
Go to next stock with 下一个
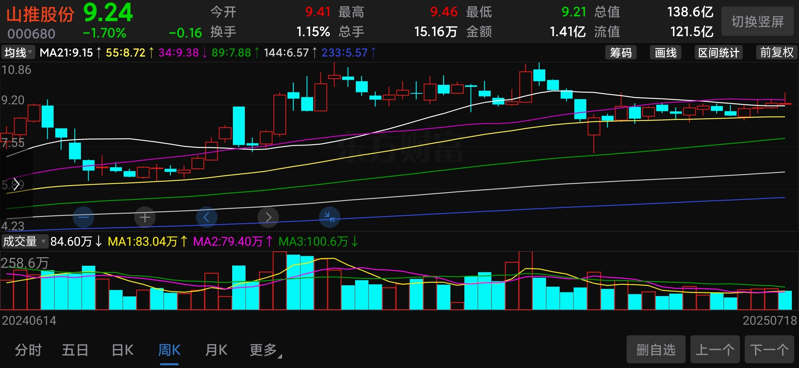pos(769,350)
